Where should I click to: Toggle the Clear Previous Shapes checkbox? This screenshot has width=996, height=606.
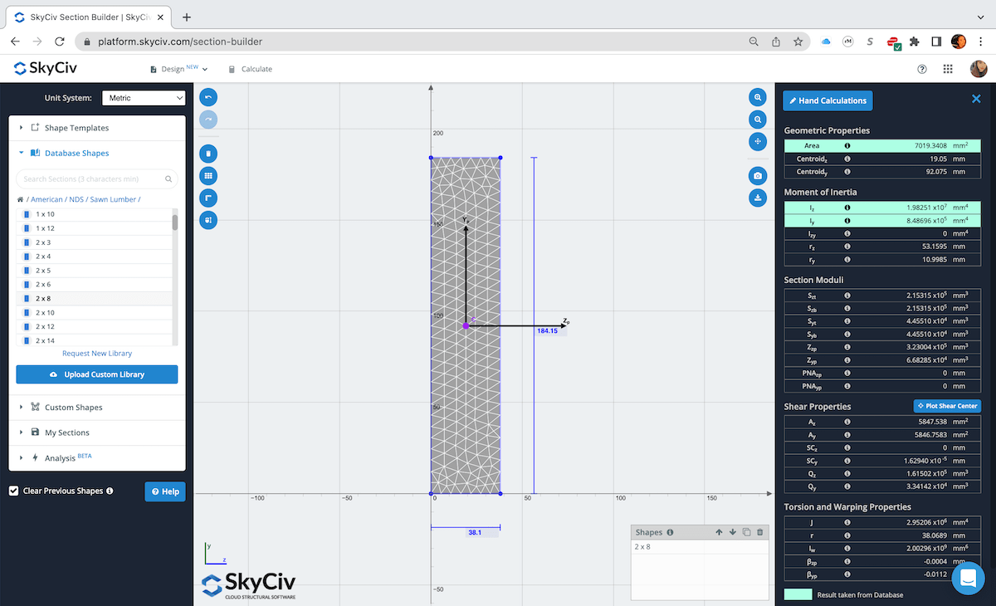[13, 491]
